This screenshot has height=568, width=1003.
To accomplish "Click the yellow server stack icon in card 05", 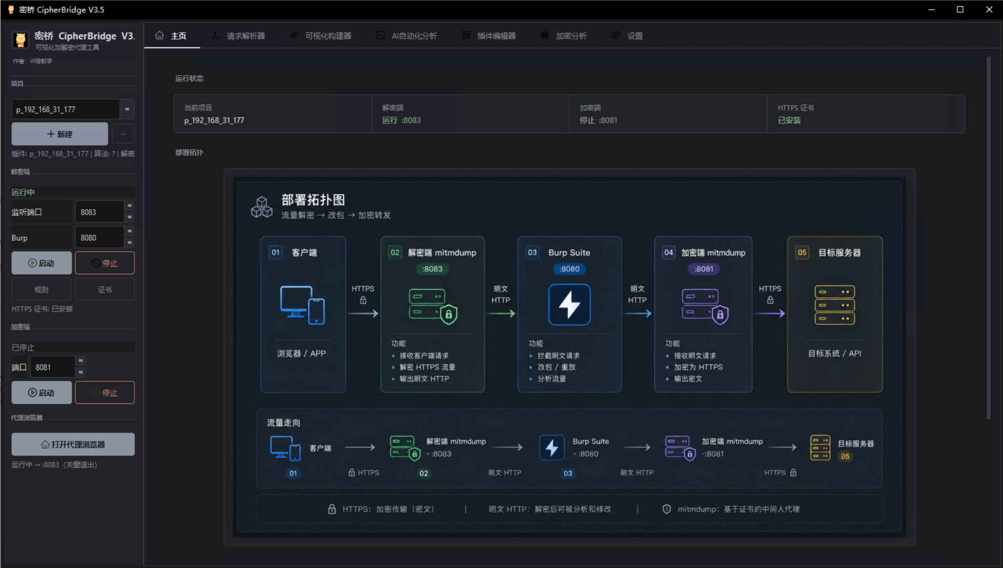I will pos(835,305).
